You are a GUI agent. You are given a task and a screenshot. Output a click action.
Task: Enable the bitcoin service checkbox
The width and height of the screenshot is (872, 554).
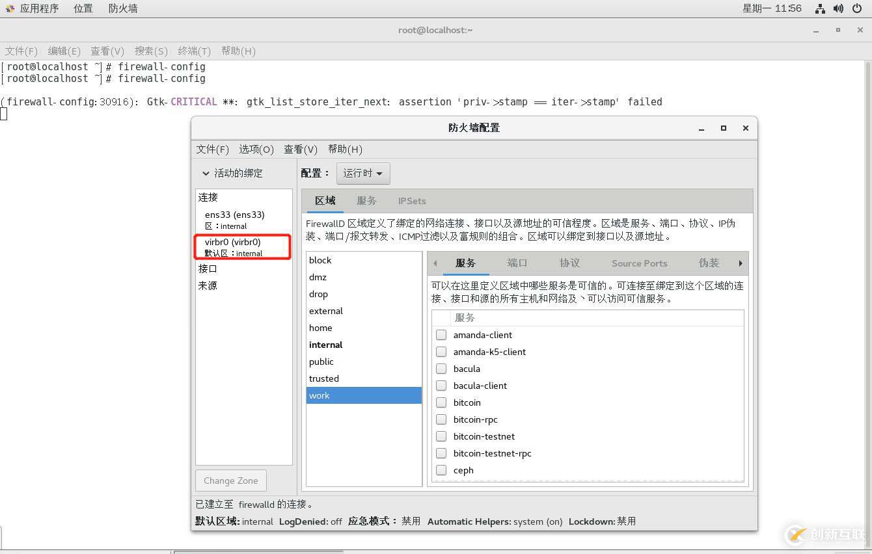tap(441, 402)
